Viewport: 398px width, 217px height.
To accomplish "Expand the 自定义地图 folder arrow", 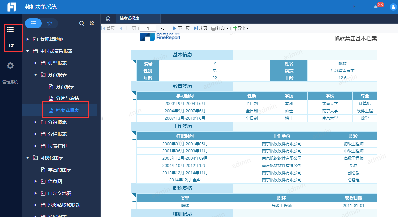I will coord(36,193).
